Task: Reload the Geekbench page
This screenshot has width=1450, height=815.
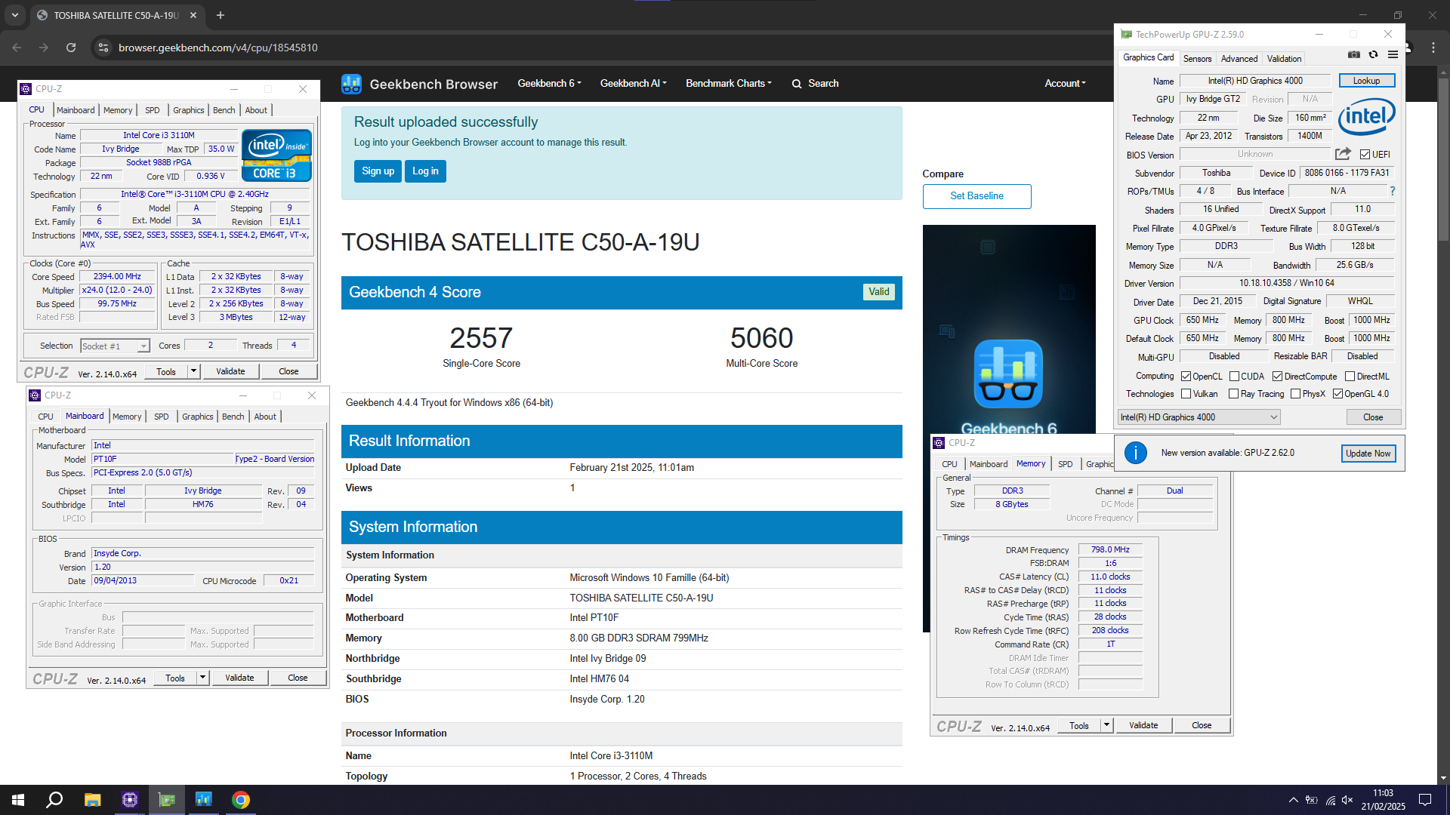Action: click(71, 48)
